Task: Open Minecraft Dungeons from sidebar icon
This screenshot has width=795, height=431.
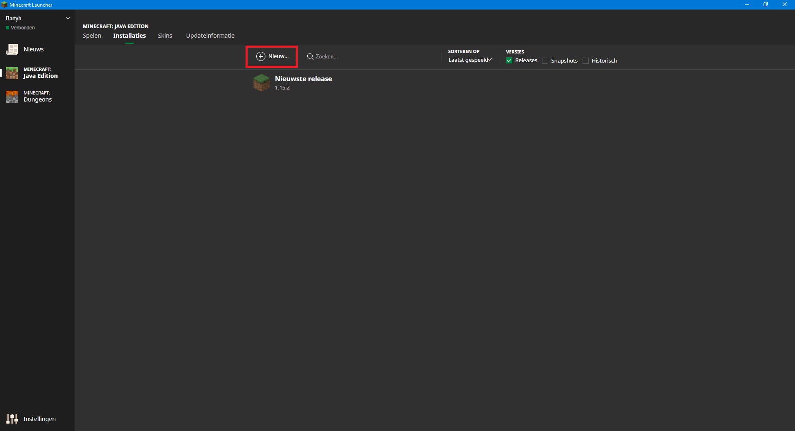Action: tap(12, 97)
